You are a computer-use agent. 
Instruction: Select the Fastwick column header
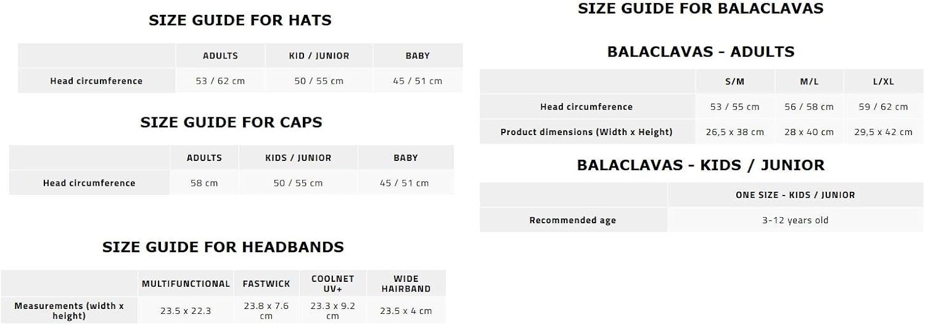point(266,284)
